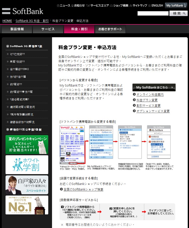
Task: Click mobile phone icon on My SoftBank button
Action: click(185, 6)
